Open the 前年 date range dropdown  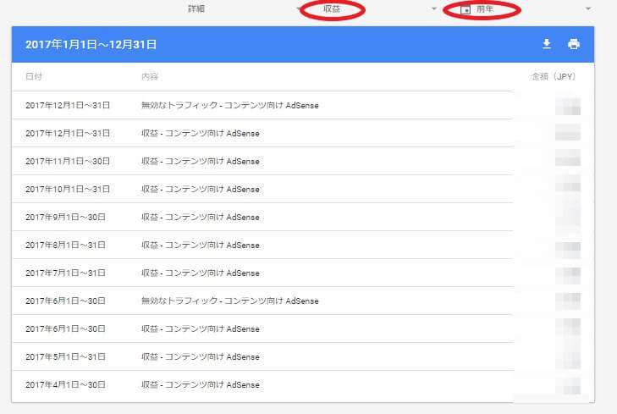[526, 8]
